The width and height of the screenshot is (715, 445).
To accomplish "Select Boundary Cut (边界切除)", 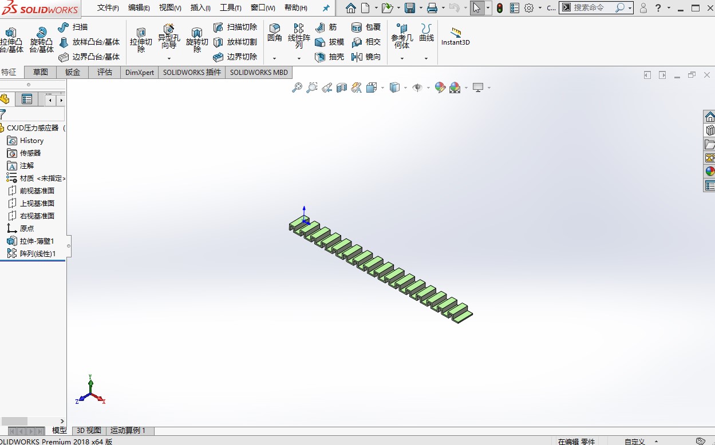I will point(235,57).
